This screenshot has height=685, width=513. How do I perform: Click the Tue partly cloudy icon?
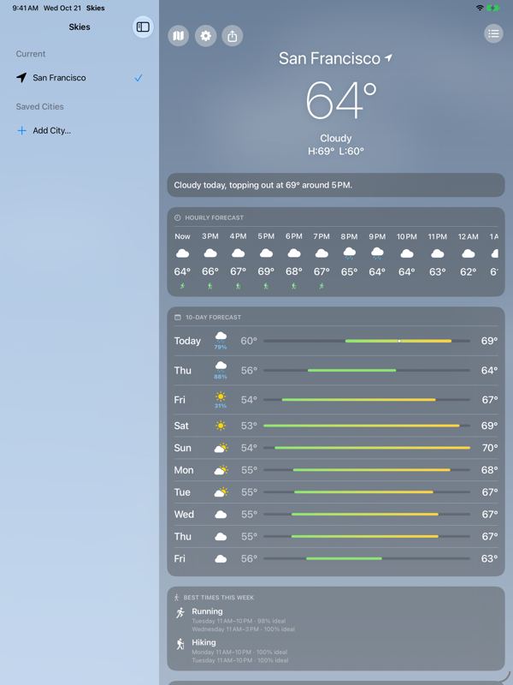221,492
